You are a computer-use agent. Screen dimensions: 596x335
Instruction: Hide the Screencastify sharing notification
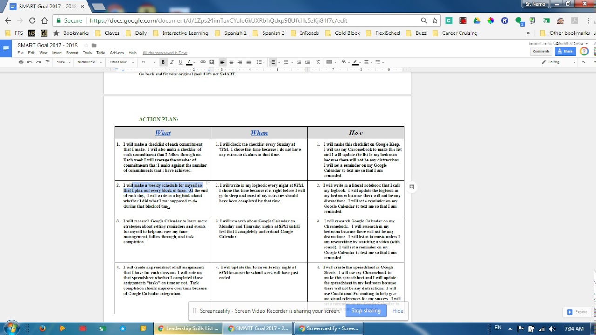[x=398, y=310]
